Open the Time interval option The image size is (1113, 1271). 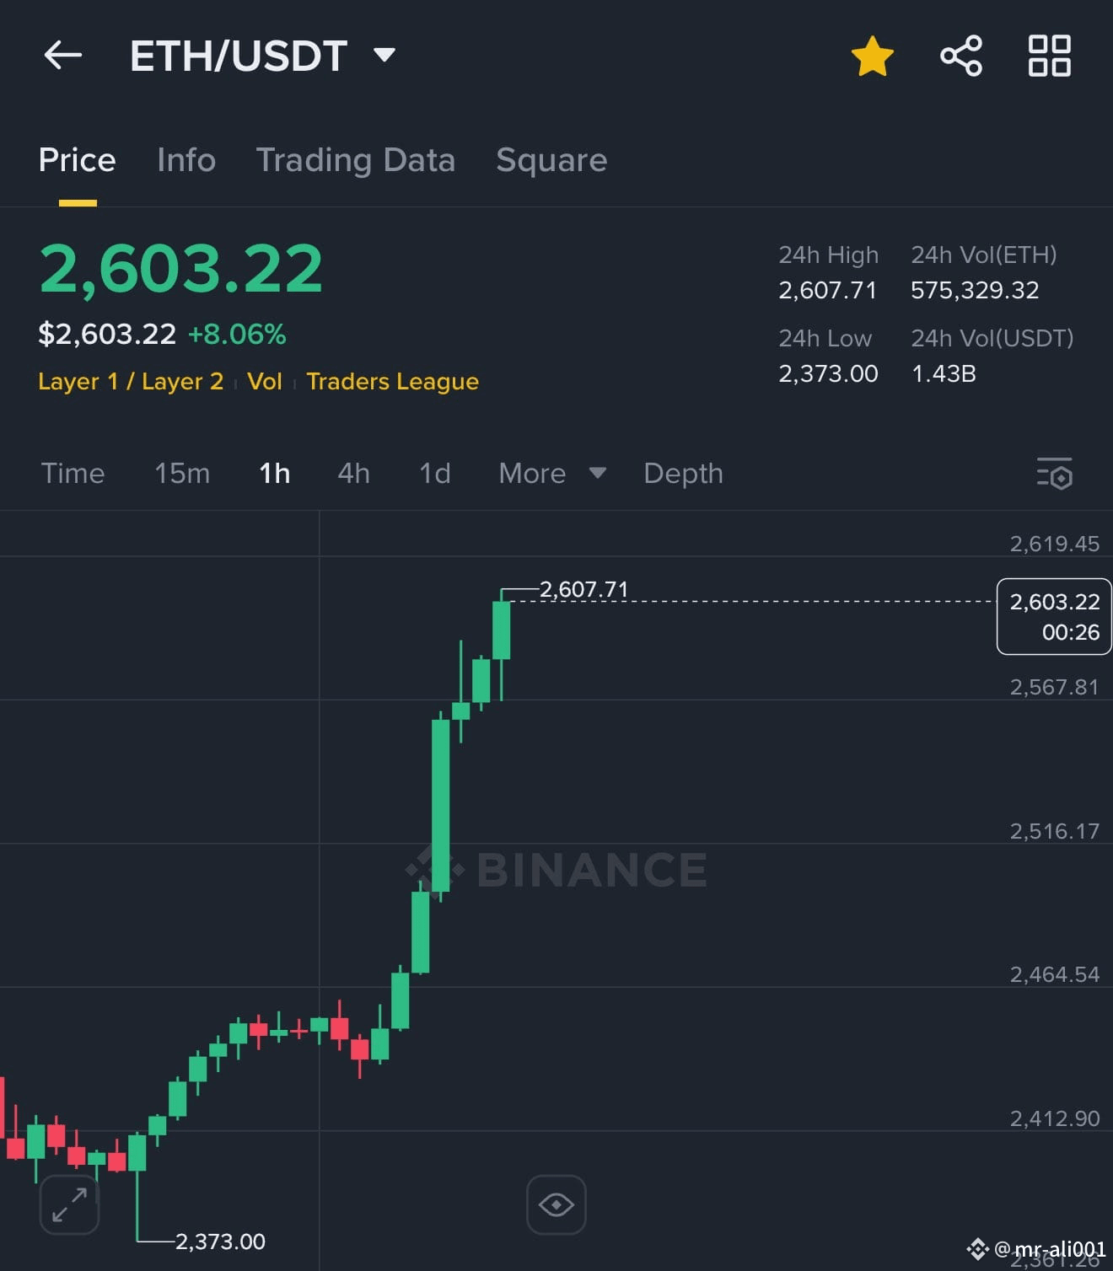pyautogui.click(x=73, y=474)
